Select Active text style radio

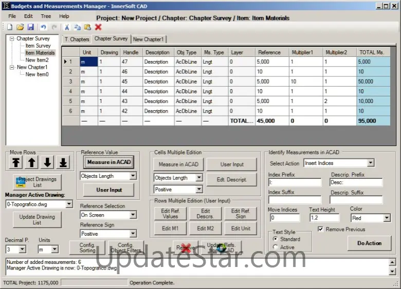click(275, 247)
